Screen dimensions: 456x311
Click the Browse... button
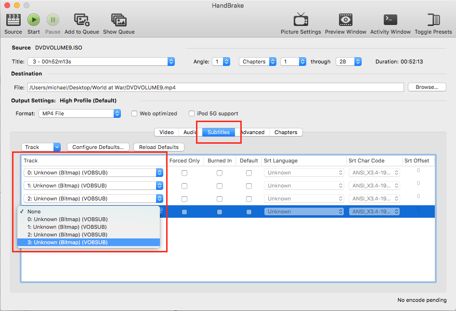tap(427, 87)
